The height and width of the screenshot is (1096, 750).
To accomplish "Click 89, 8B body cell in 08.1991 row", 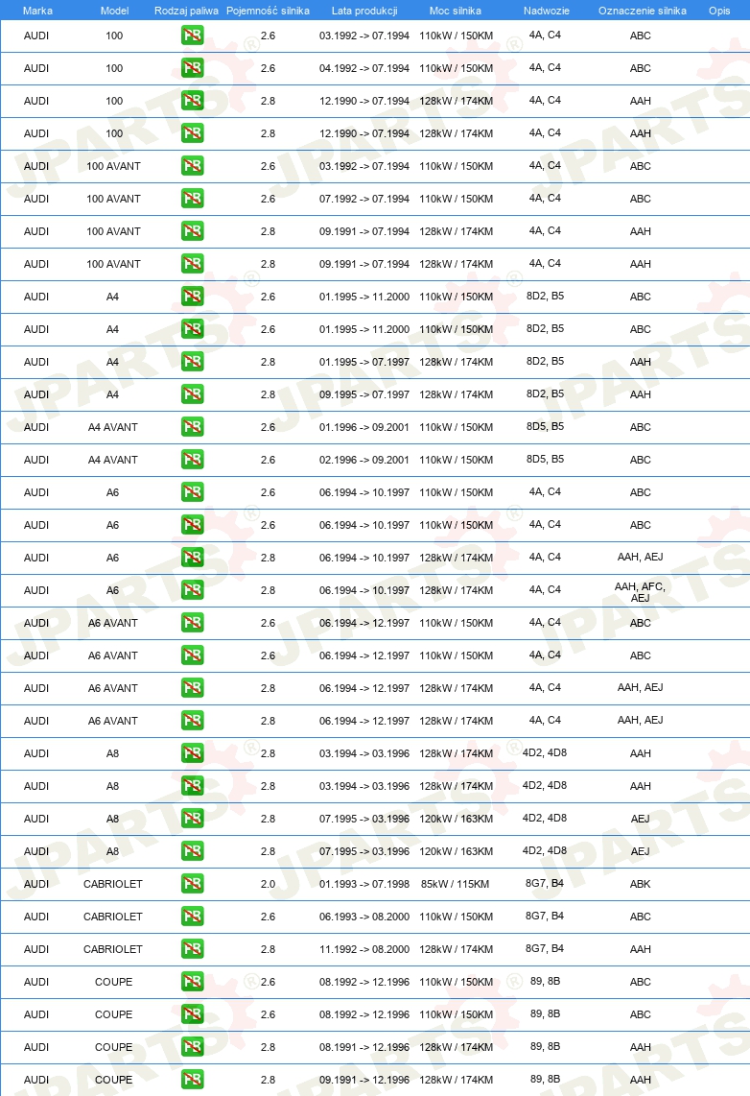I will [x=545, y=1046].
